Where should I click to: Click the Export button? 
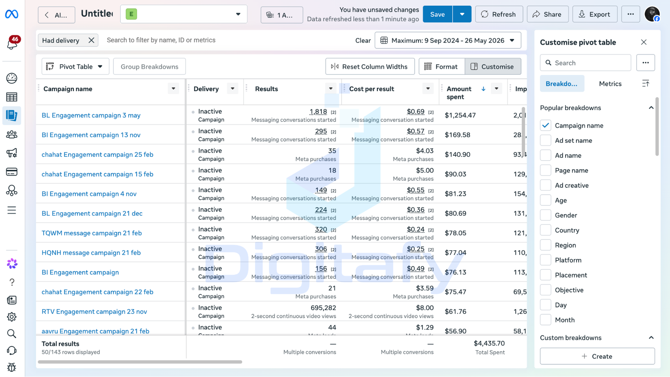[x=595, y=14]
